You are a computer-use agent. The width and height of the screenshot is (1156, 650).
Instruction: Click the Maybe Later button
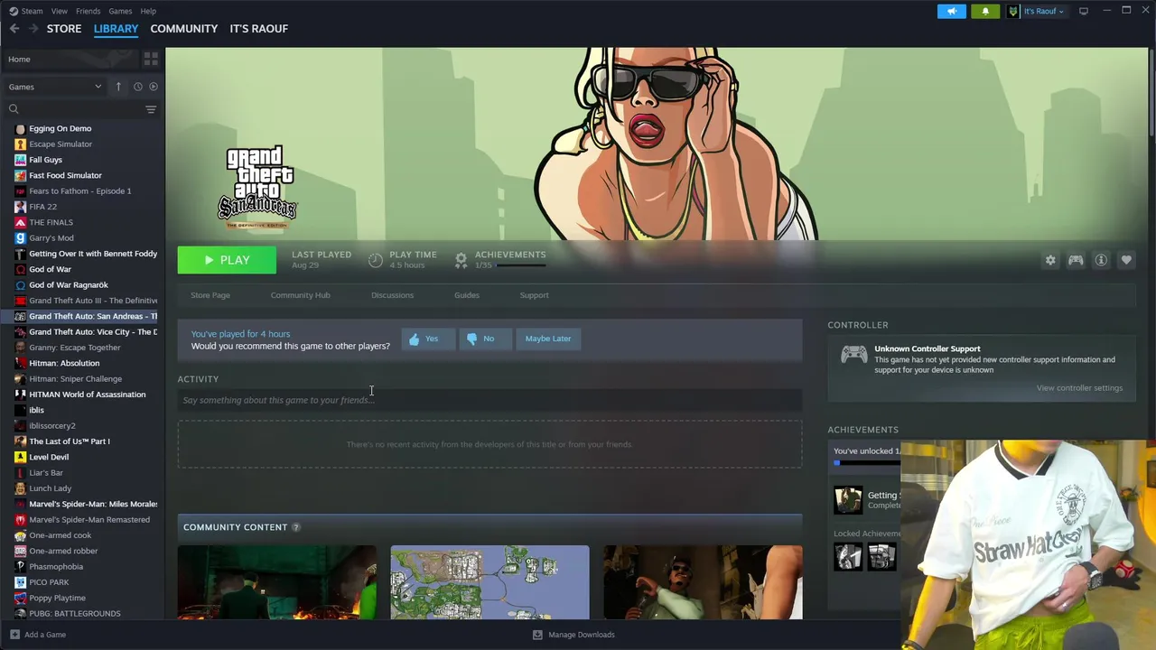(548, 339)
